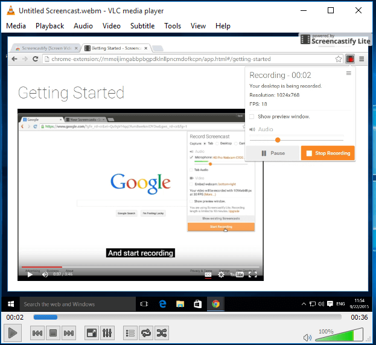The image size is (376, 345).
Task: Click the powered by Screencastify Lite logo
Action: coord(335,39)
